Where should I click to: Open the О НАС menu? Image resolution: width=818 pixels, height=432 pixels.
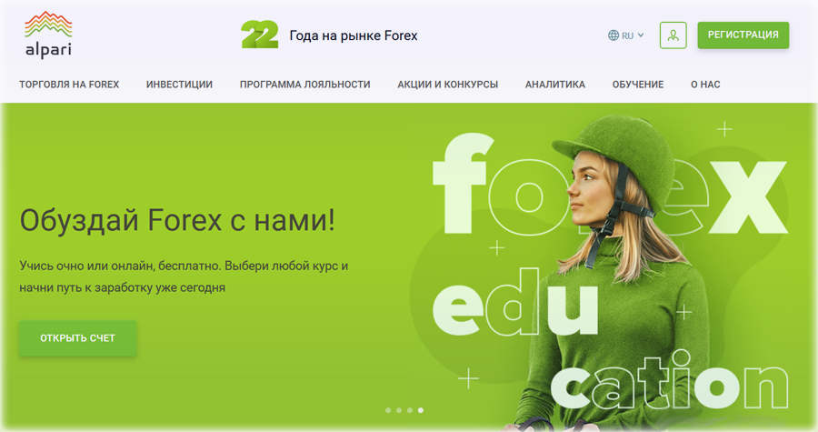[x=705, y=85]
